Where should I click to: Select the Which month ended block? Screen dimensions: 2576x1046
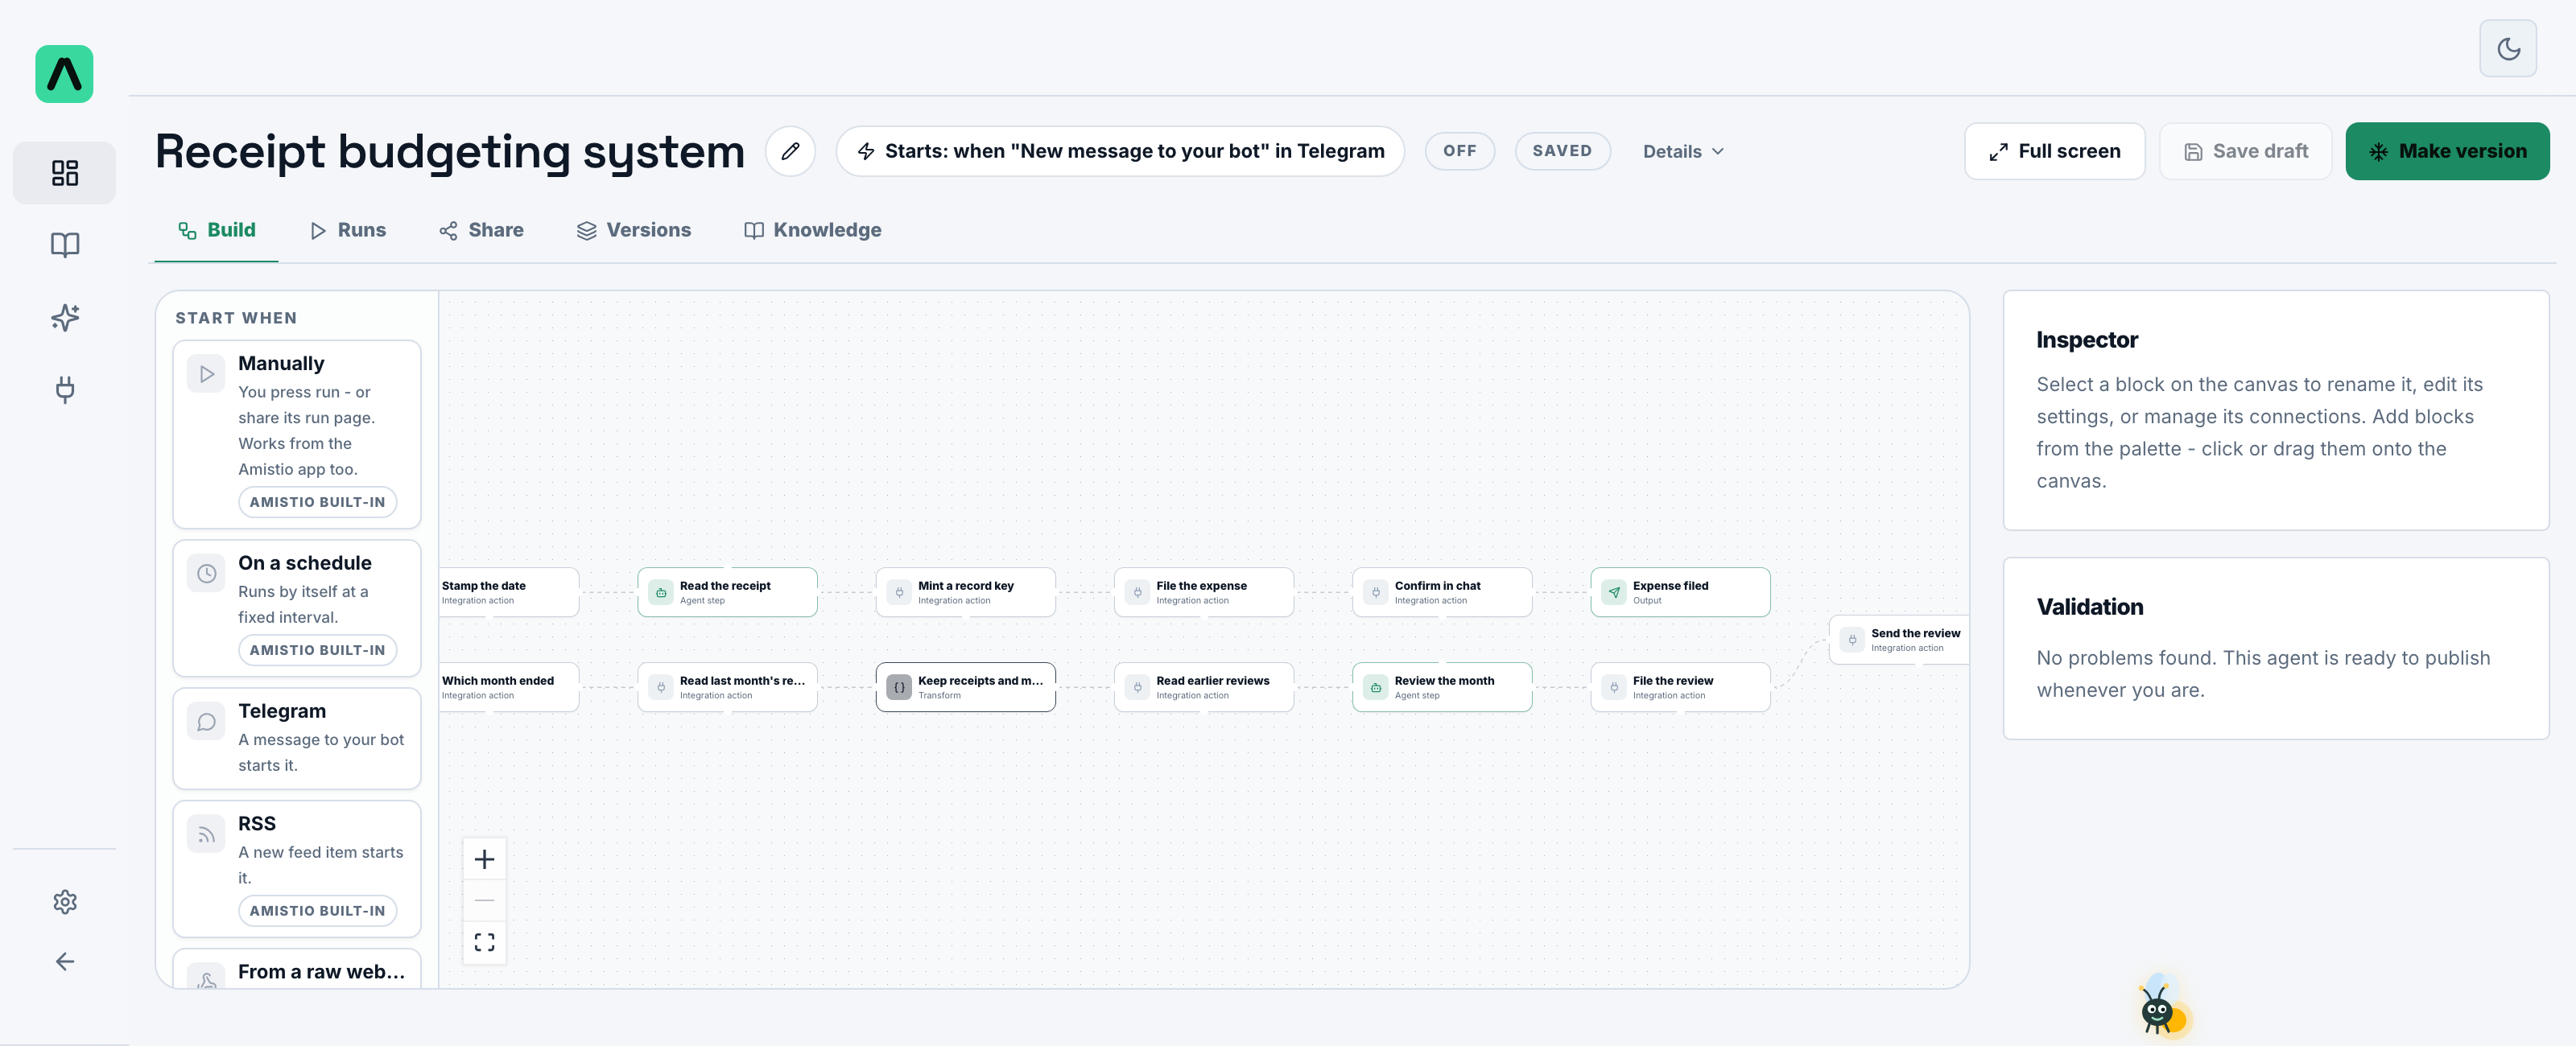pyautogui.click(x=508, y=687)
